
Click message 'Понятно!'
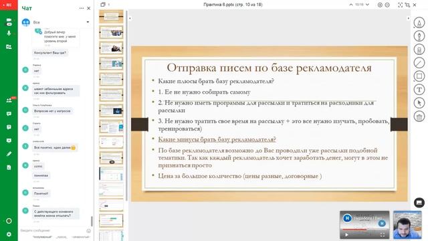41,193
